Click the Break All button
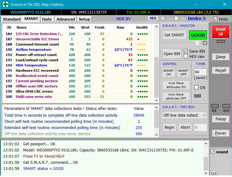 pyautogui.click(x=221, y=31)
